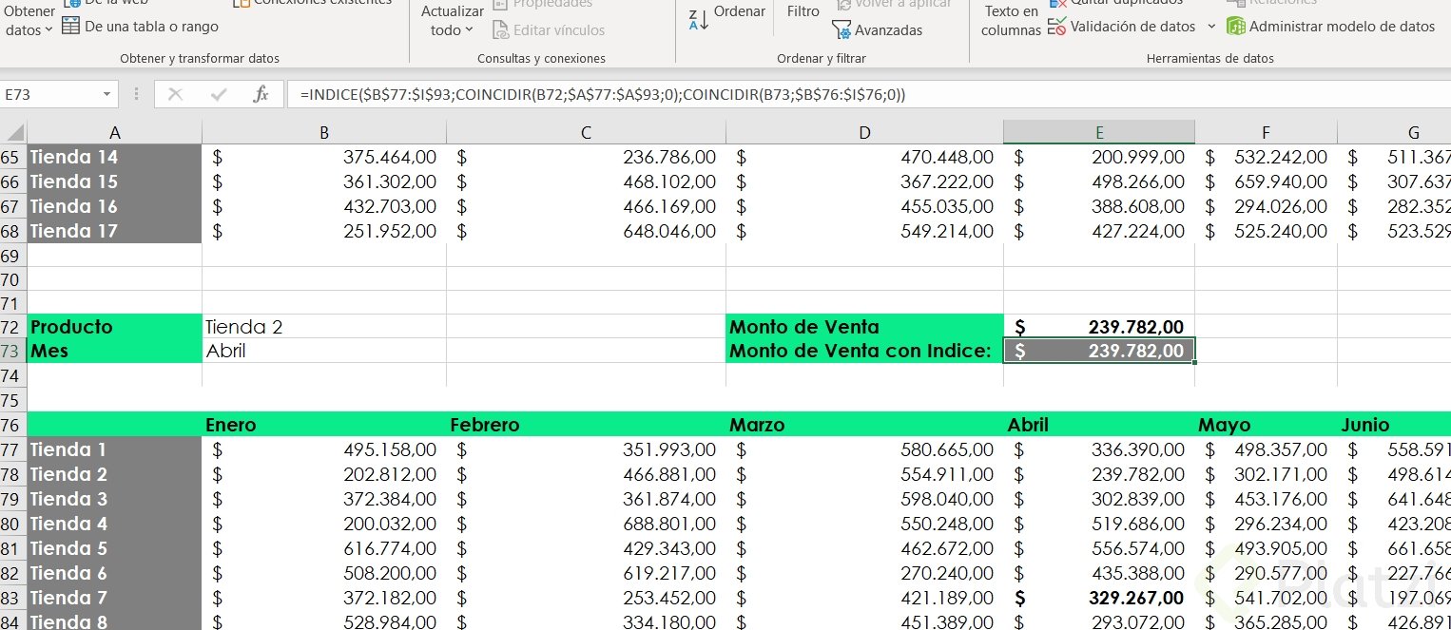The height and width of the screenshot is (630, 1451).
Task: Click the Mayo header cell
Action: [x=1266, y=425]
